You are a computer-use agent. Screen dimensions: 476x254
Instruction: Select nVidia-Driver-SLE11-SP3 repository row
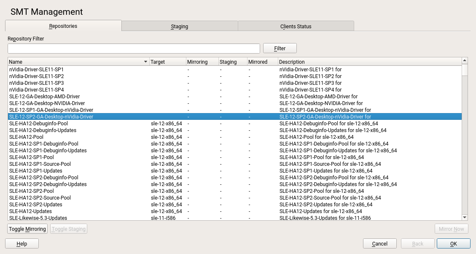(37, 83)
